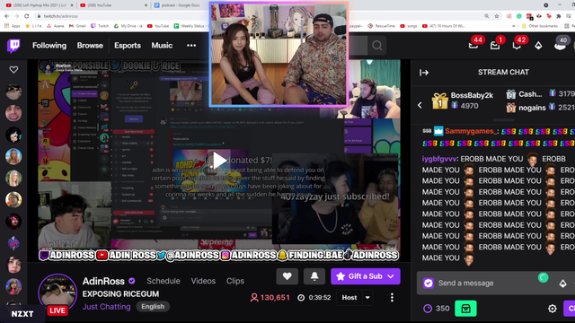575x323 pixels.
Task: Expand the Host button dropdown arrow
Action: [367, 298]
